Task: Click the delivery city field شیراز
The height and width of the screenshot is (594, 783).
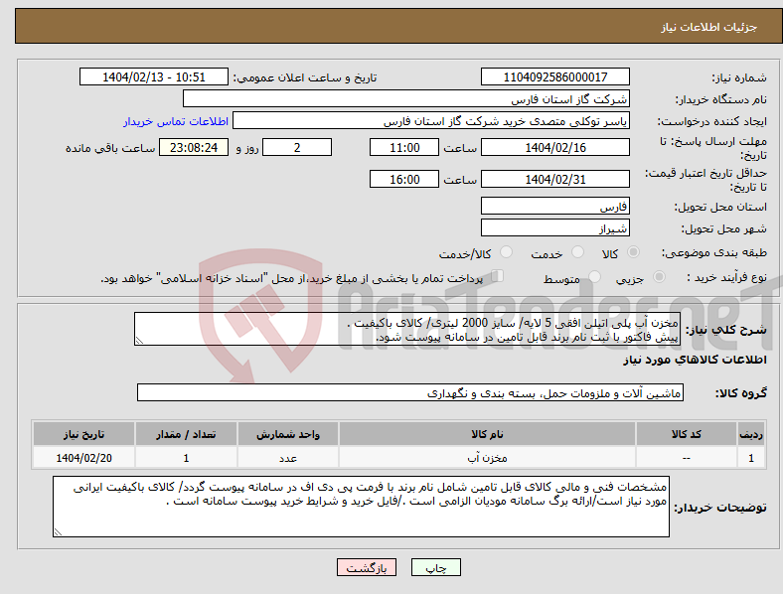Action: 555,227
